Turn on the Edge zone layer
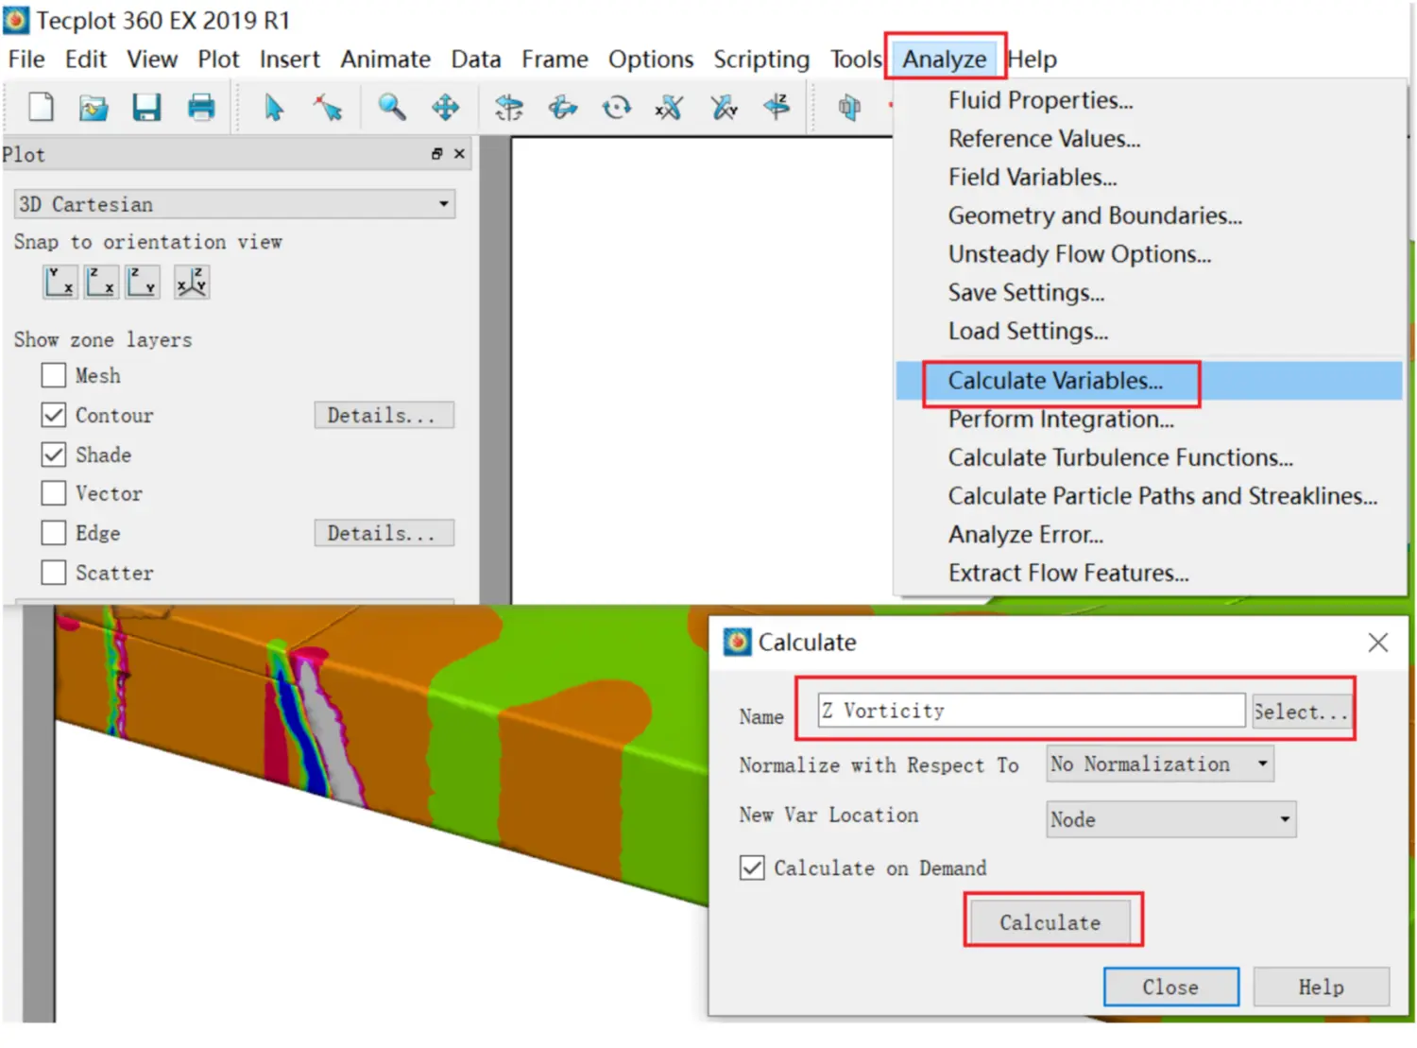The image size is (1417, 1048). [x=54, y=533]
